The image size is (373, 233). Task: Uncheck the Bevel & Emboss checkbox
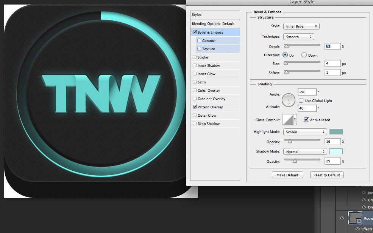click(x=195, y=32)
